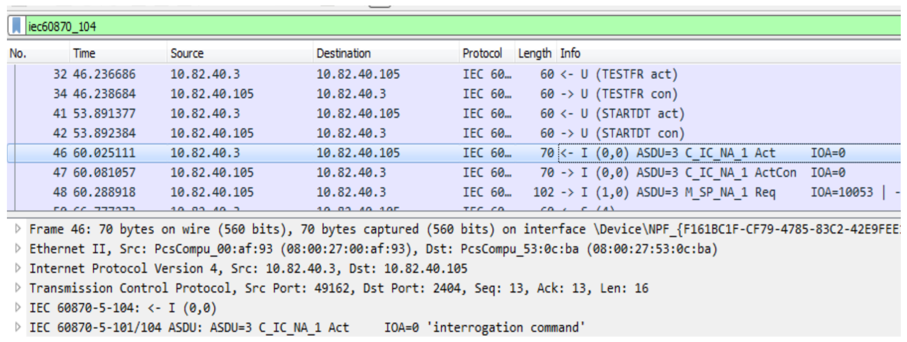Expand Internet Protocol Version 4 details
The height and width of the screenshot is (342, 907).
17,268
